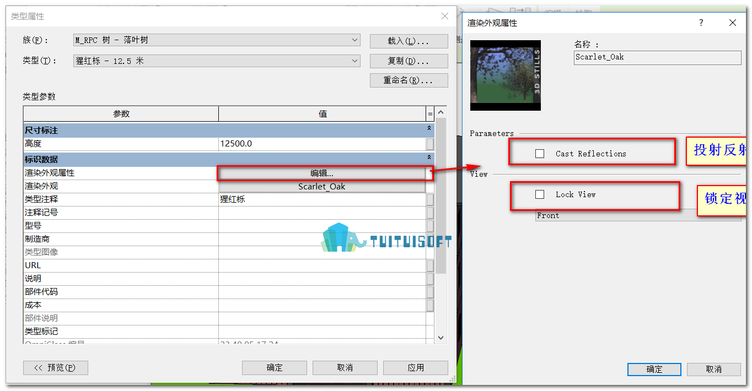Click the 类型标记 value cell
The width and height of the screenshot is (752, 391).
pyautogui.click(x=322, y=332)
